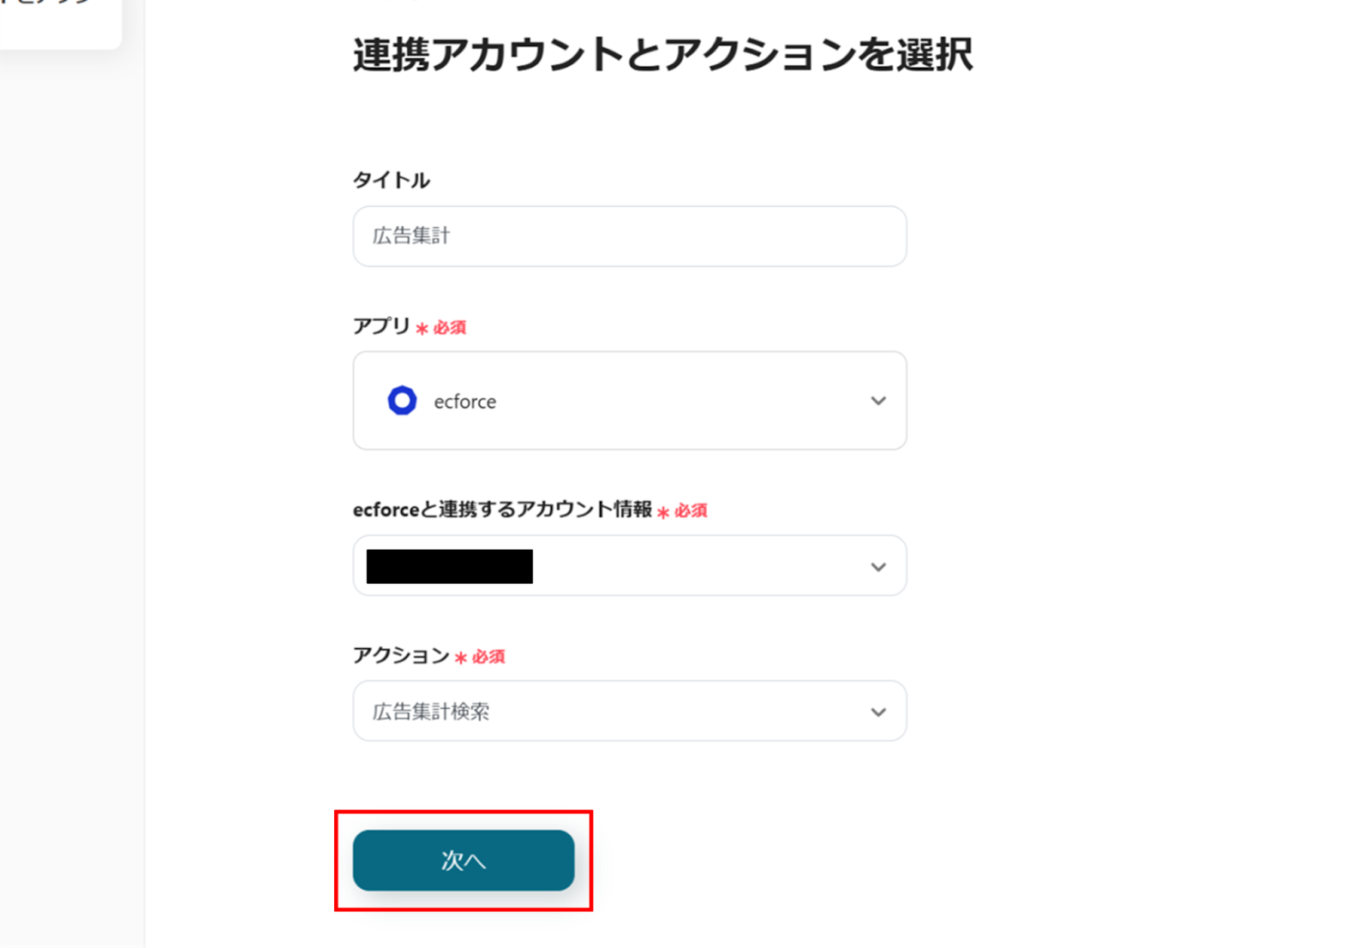The image size is (1371, 948).
Task: Click the 連携アカウントとアクションを選択 heading
Action: point(662,55)
